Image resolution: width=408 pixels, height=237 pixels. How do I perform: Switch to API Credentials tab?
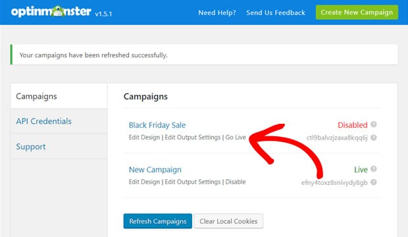59,121
